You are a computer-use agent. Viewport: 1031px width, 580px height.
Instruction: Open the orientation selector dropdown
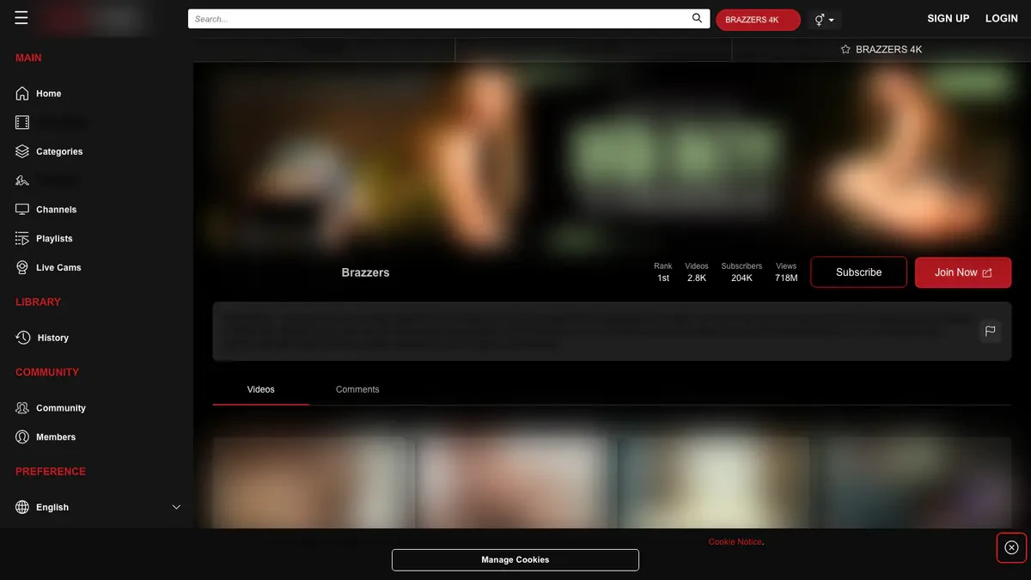[824, 19]
